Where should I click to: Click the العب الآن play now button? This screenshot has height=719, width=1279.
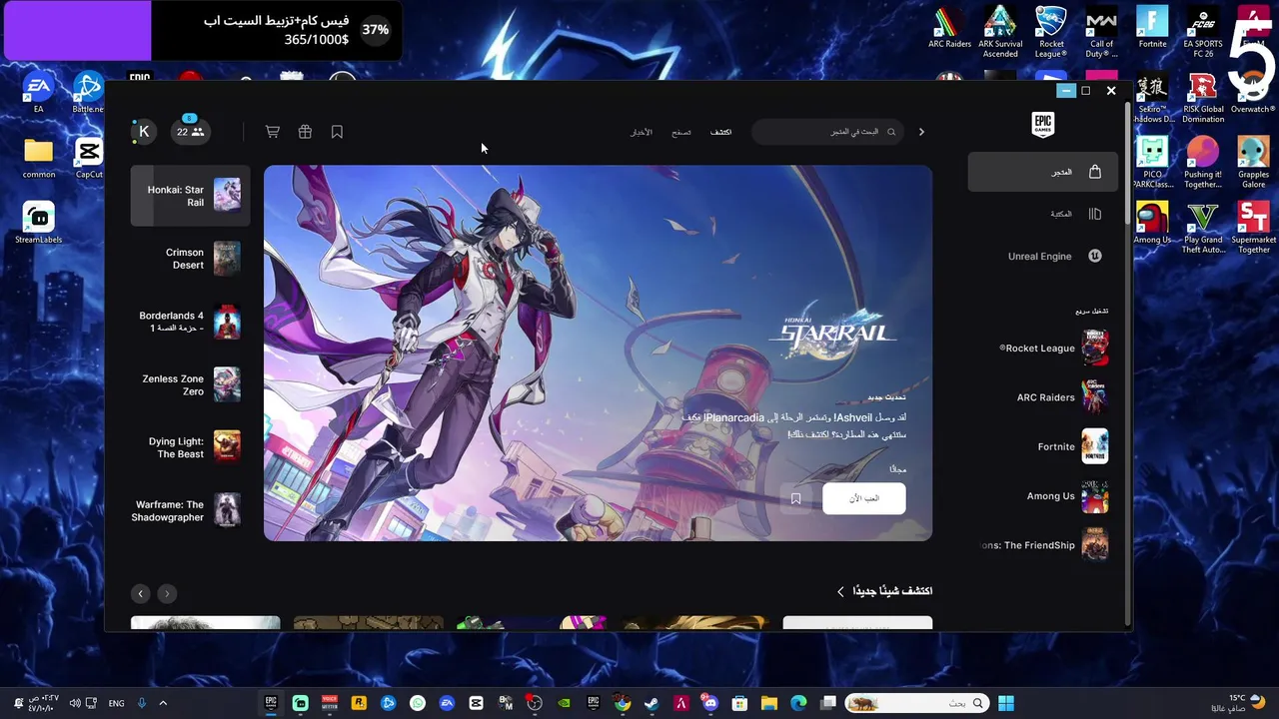[864, 498]
